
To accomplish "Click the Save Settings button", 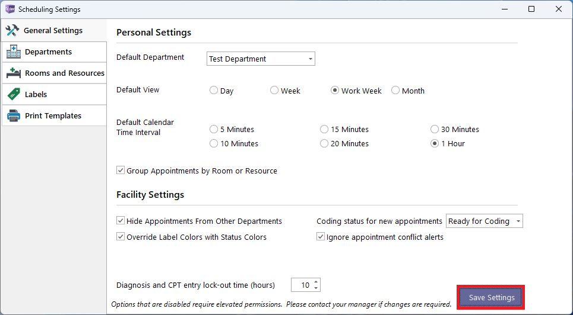I will click(492, 297).
